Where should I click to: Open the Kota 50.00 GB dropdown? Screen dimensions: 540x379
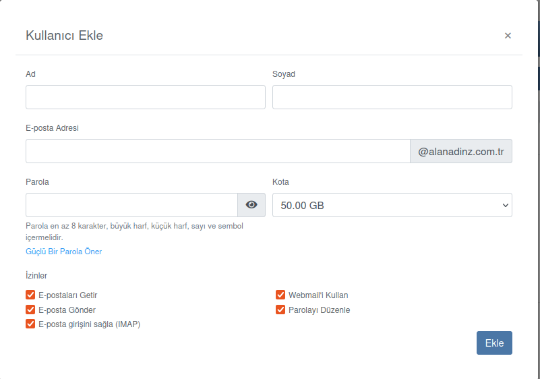(x=392, y=205)
